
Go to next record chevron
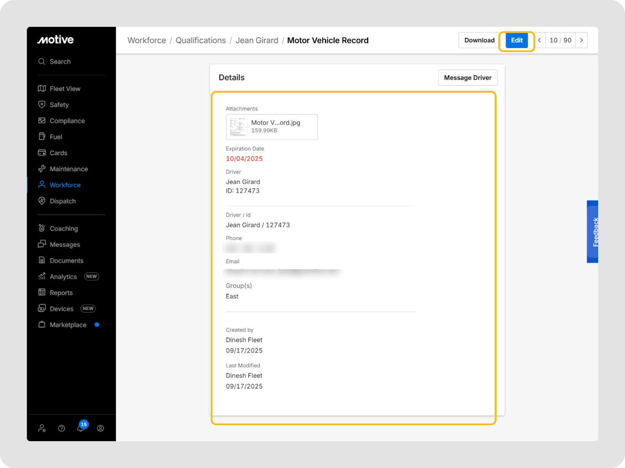[x=581, y=40]
